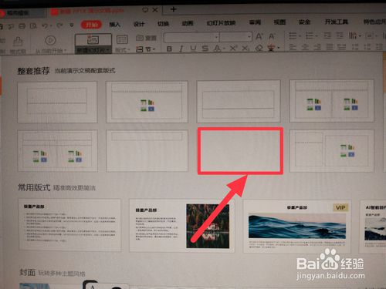Select the two-content layout with chart icons
386x289 pixels.
[332, 101]
